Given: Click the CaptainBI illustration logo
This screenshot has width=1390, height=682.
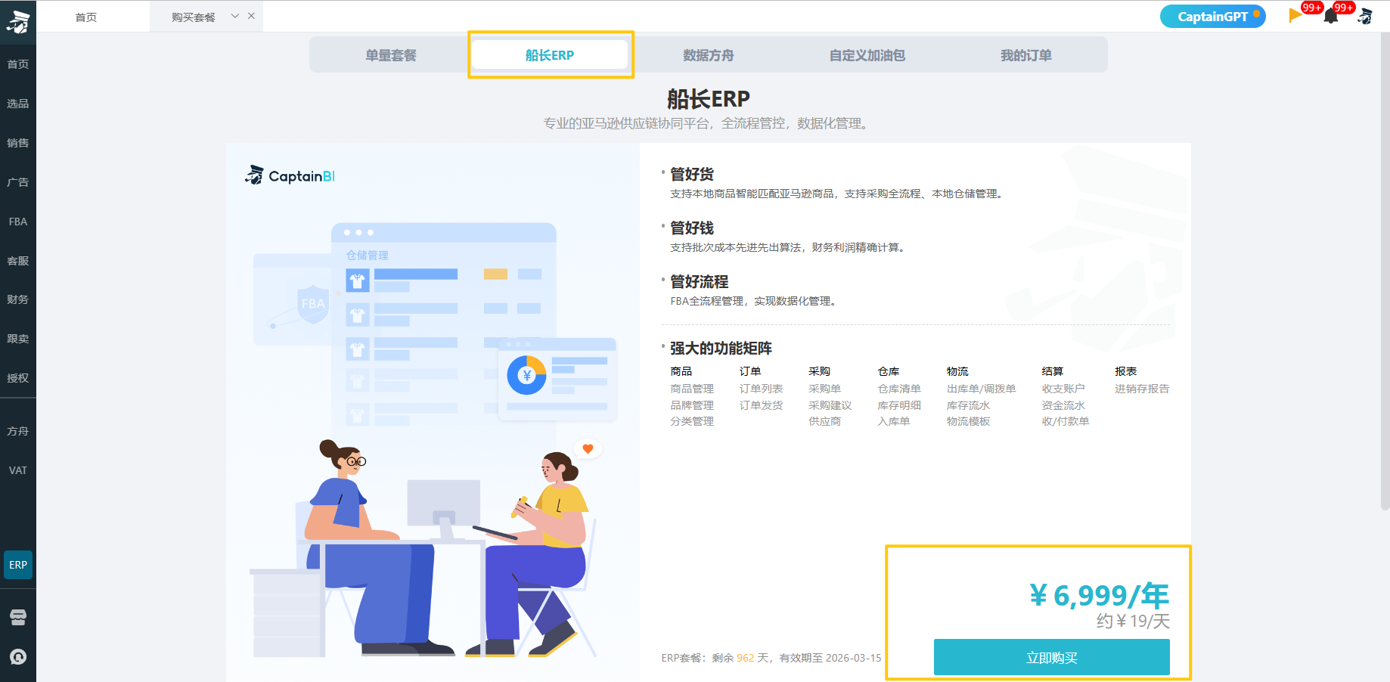Looking at the screenshot, I should click(x=290, y=175).
